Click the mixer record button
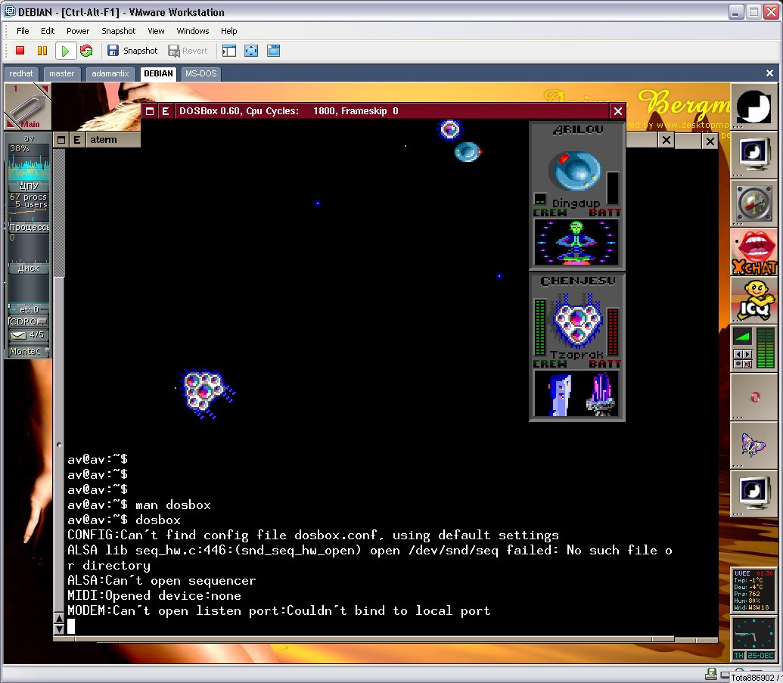This screenshot has height=683, width=783. pyautogui.click(x=738, y=364)
